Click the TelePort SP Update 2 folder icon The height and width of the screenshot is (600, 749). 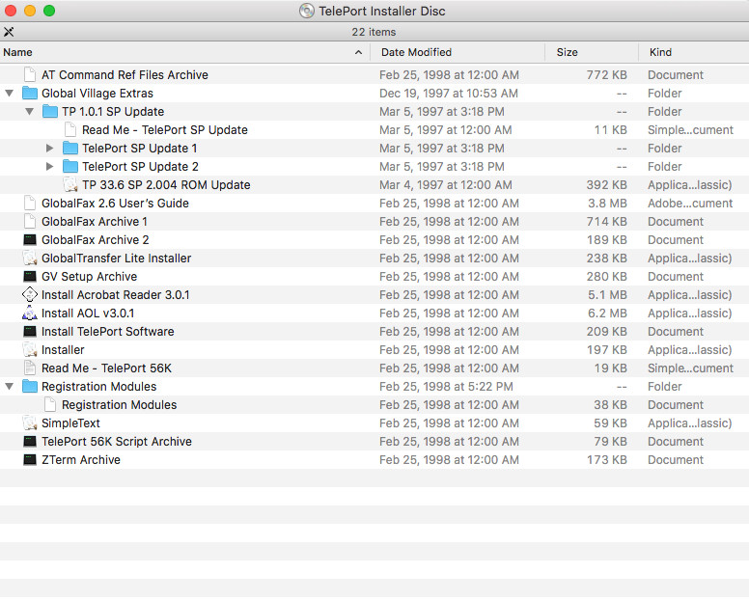(x=70, y=166)
